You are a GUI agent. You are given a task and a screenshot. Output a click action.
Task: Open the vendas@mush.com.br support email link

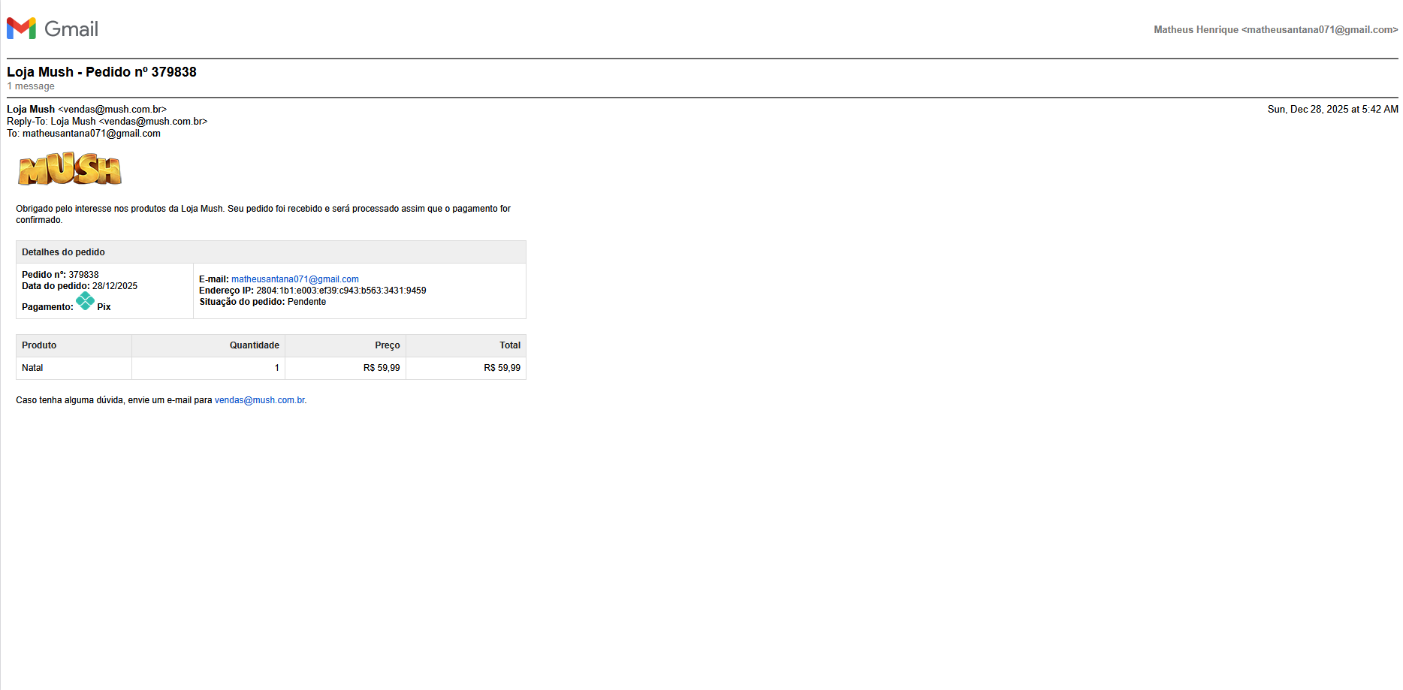(x=260, y=400)
